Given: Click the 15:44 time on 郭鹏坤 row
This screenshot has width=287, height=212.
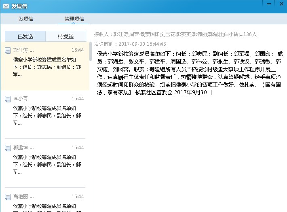Looking at the screenshot, I should coord(78,148).
